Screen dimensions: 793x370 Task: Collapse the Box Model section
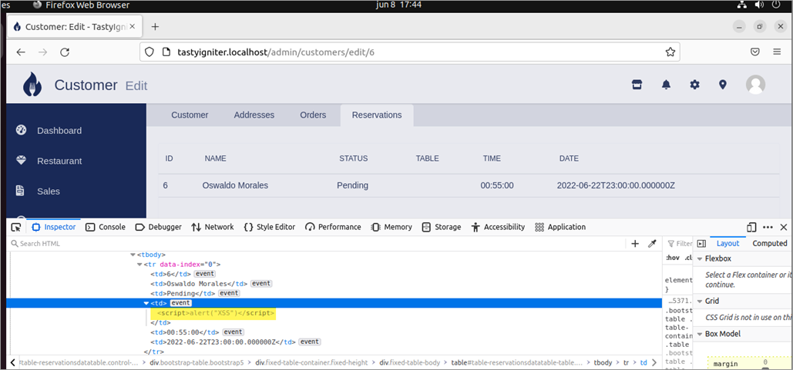click(x=700, y=334)
